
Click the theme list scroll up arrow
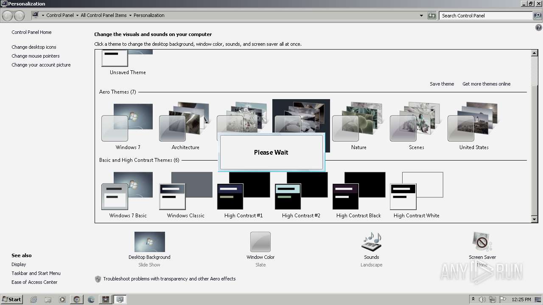[535, 53]
